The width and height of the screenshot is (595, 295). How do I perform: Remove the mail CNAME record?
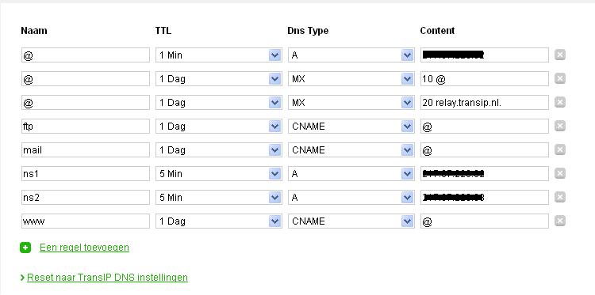[x=560, y=149]
